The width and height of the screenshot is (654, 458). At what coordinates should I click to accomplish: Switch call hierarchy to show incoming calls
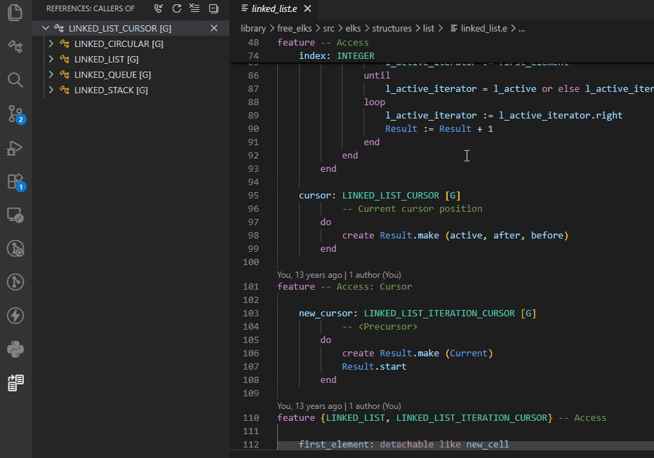tap(159, 8)
